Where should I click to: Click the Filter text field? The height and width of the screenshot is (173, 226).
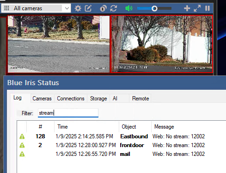point(68,113)
